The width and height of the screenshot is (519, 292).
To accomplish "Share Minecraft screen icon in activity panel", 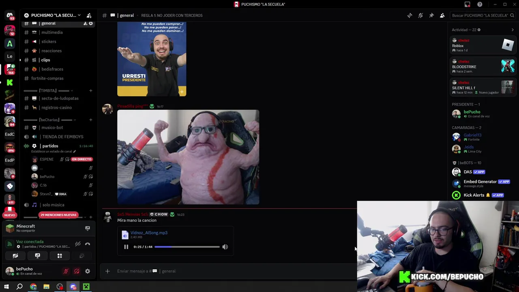I will pos(87,228).
